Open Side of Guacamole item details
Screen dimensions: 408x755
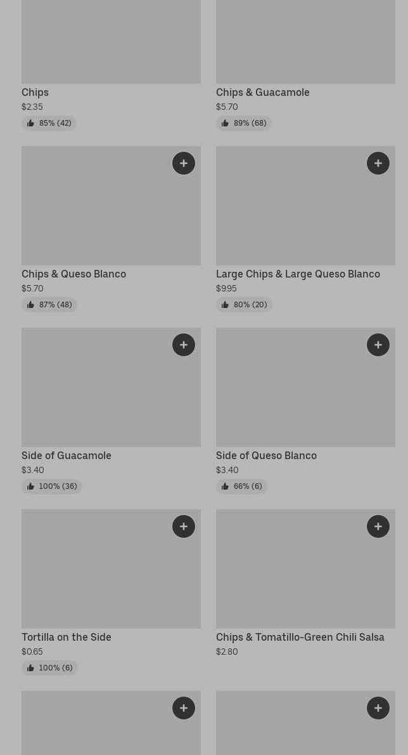point(66,456)
